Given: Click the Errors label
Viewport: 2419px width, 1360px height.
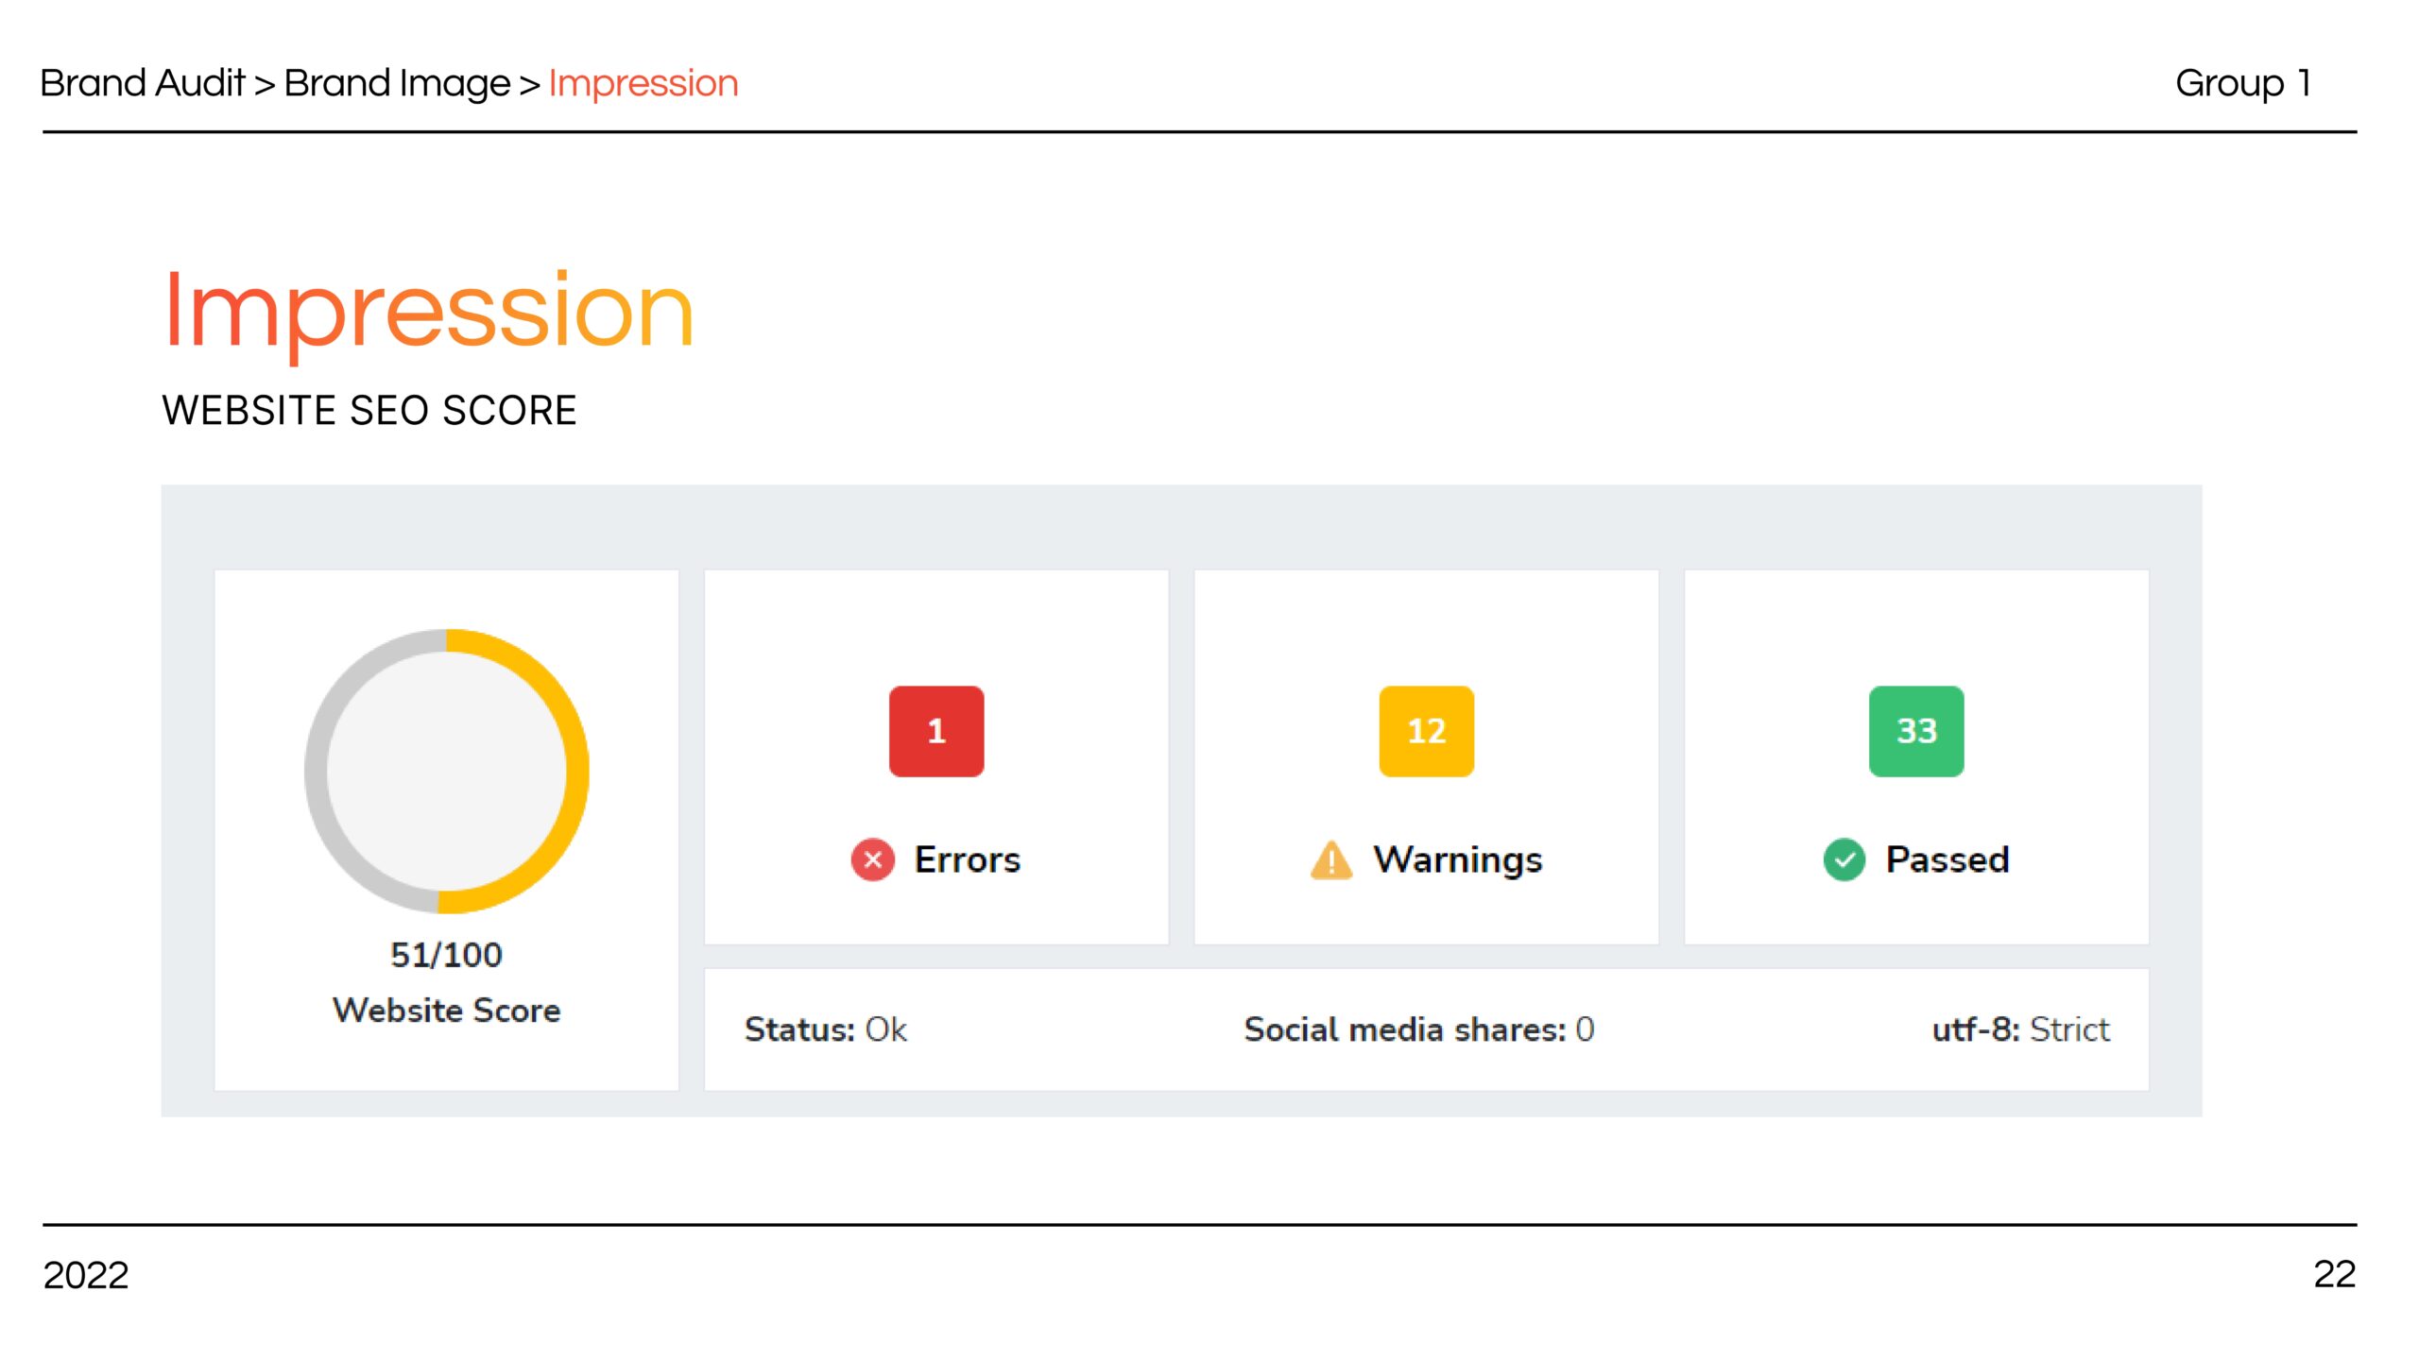Looking at the screenshot, I should click(x=967, y=859).
